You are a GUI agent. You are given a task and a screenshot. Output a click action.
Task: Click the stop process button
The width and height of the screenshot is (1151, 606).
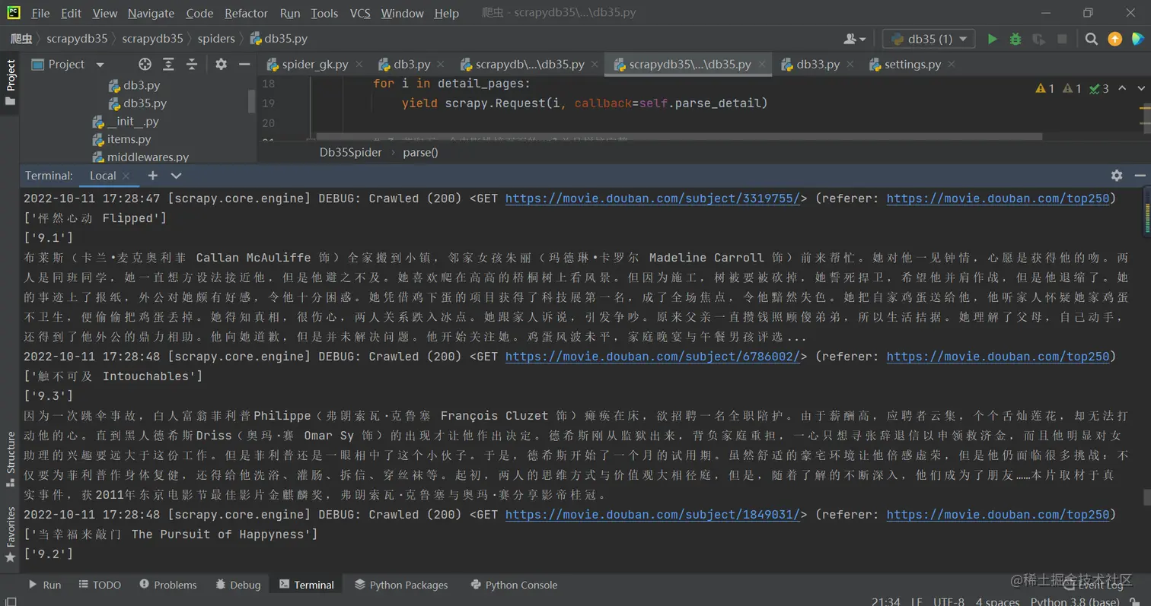(x=1062, y=39)
